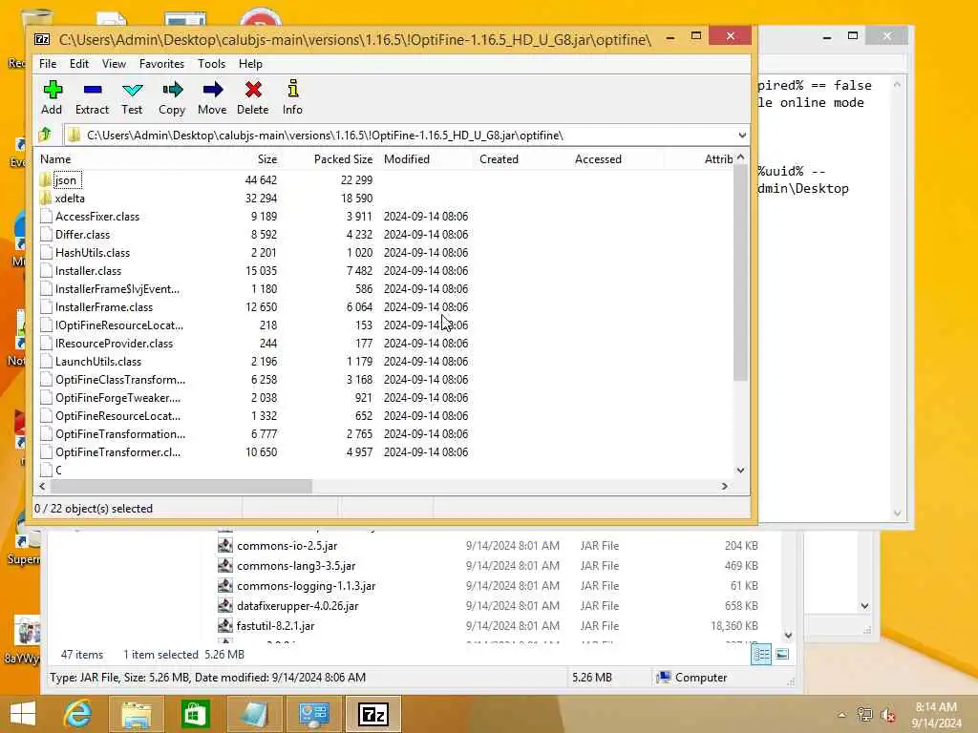Select Installer.class file
The height and width of the screenshot is (733, 978).
tap(88, 271)
